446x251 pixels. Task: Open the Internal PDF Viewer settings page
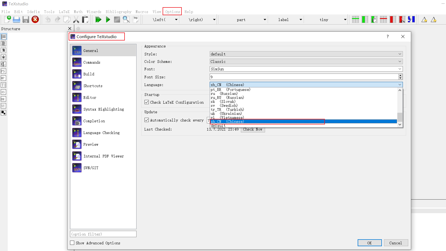coord(104,156)
